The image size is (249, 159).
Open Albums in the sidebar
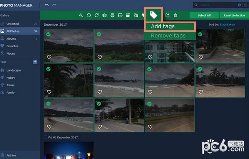point(20,39)
